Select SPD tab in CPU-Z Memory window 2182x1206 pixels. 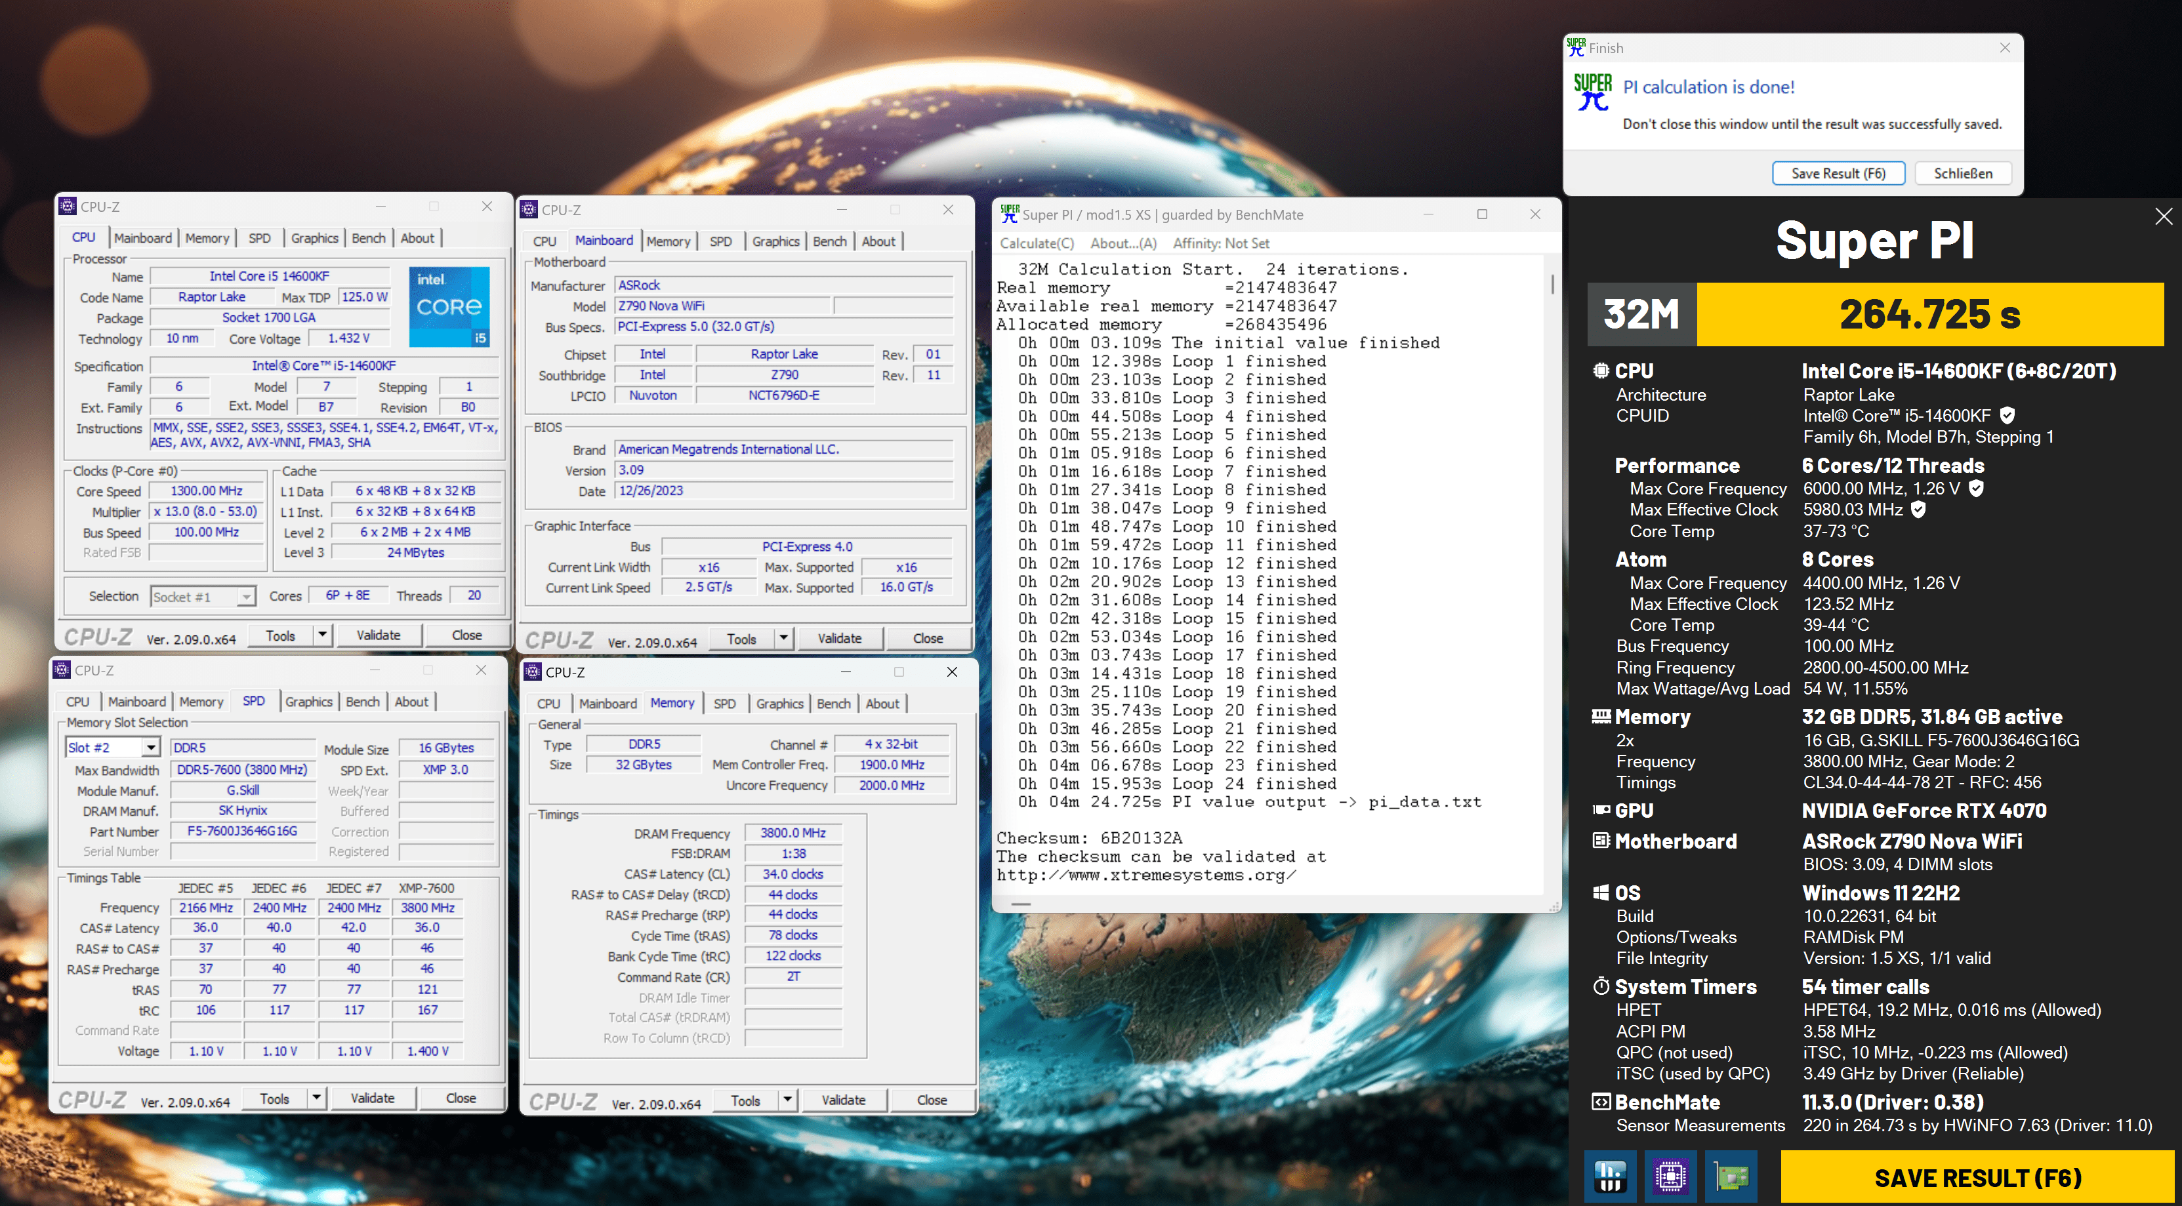click(724, 703)
